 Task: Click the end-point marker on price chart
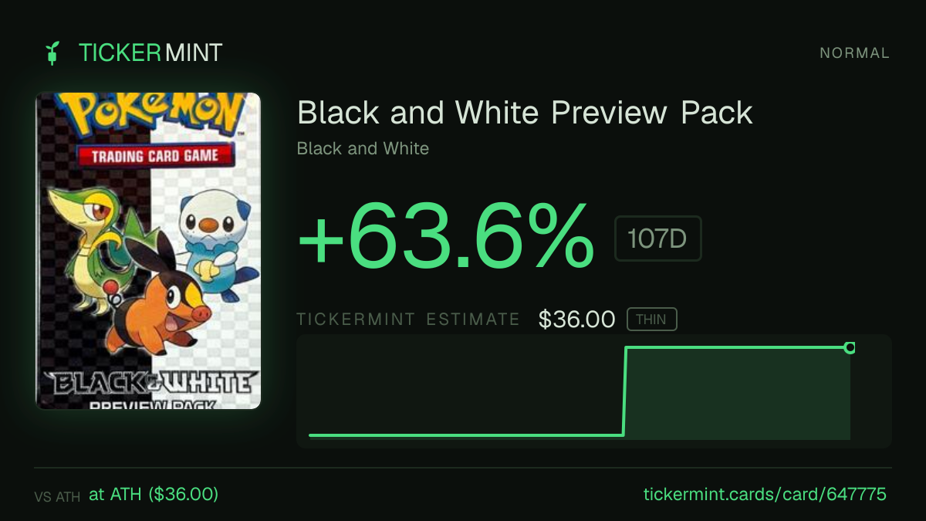click(x=850, y=348)
